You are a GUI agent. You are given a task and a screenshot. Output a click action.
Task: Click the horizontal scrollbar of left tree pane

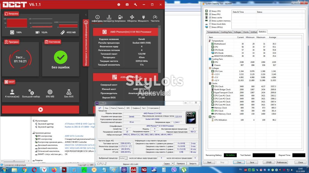14,161
